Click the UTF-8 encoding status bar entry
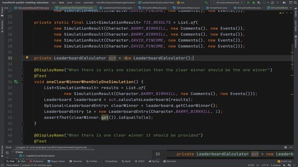The height and width of the screenshot is (167, 298). [x=265, y=165]
